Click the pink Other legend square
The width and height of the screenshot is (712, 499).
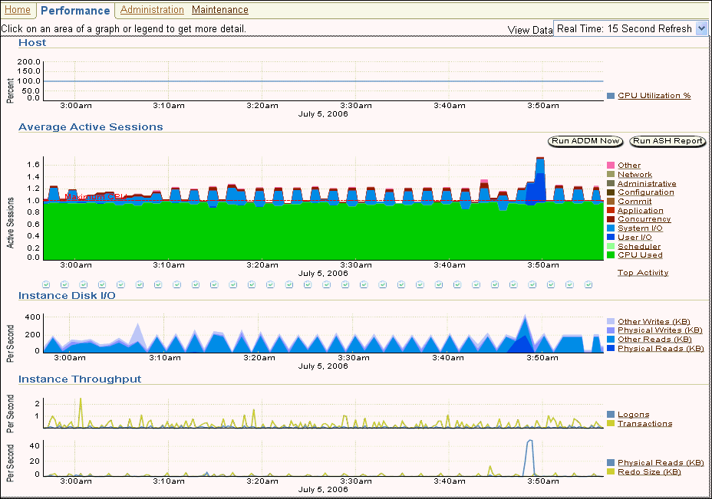click(x=611, y=166)
